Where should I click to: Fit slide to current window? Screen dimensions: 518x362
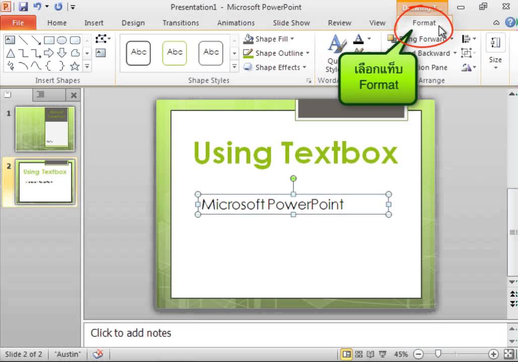508,354
